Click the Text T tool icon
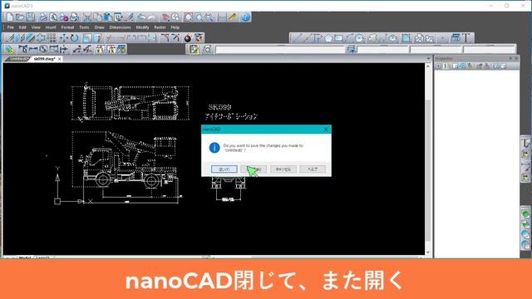Screen dimensions: 532x299 point(466,38)
